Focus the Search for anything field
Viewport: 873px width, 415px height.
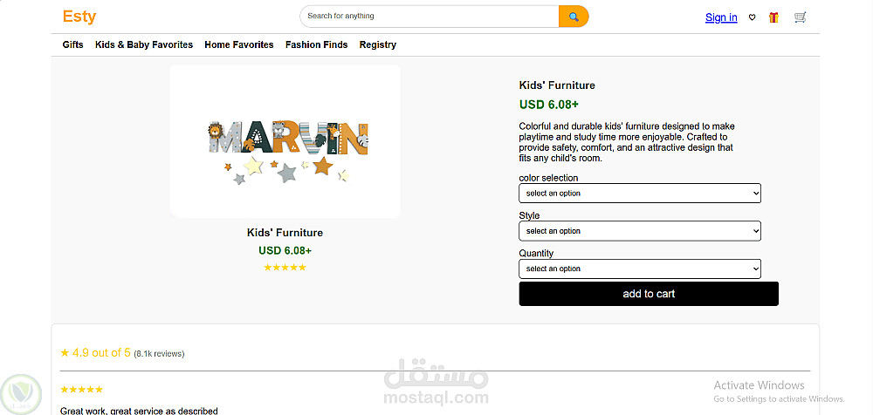(430, 17)
